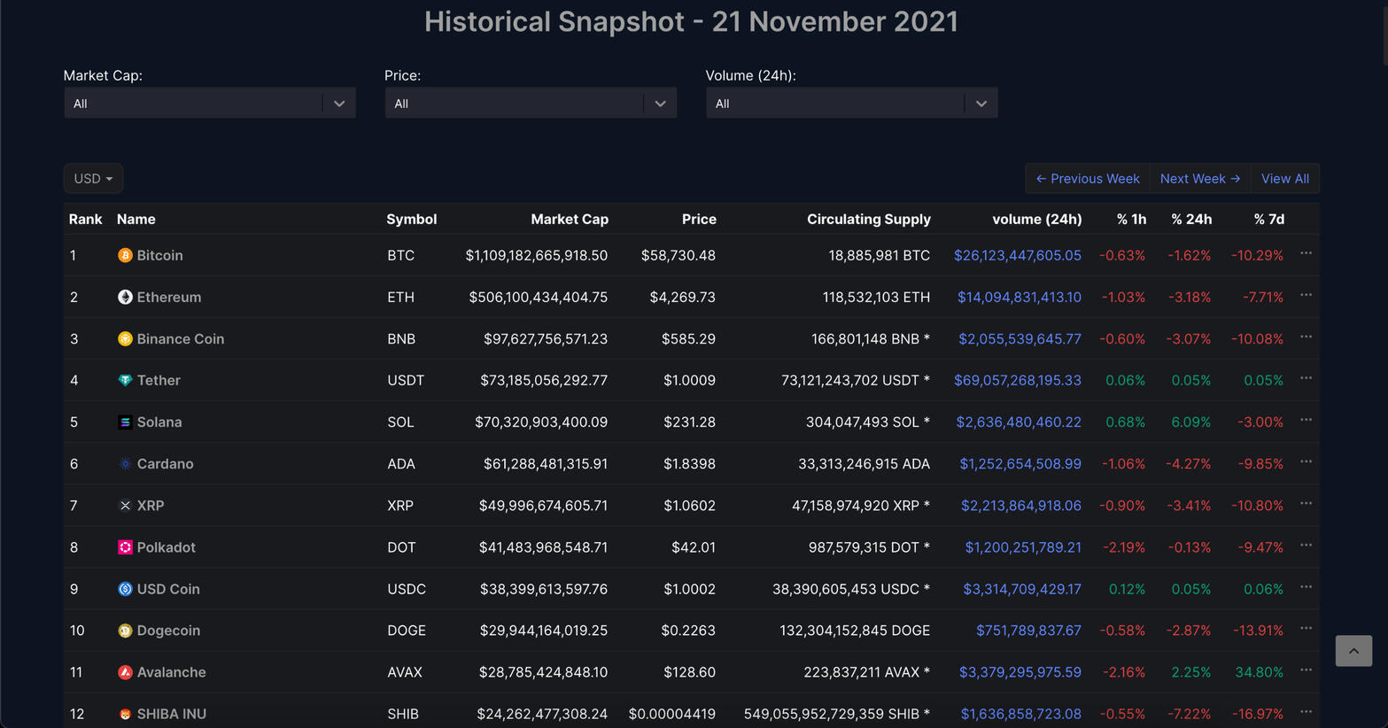Go to Previous Week snapshot
The width and height of the screenshot is (1388, 728).
[x=1088, y=179]
